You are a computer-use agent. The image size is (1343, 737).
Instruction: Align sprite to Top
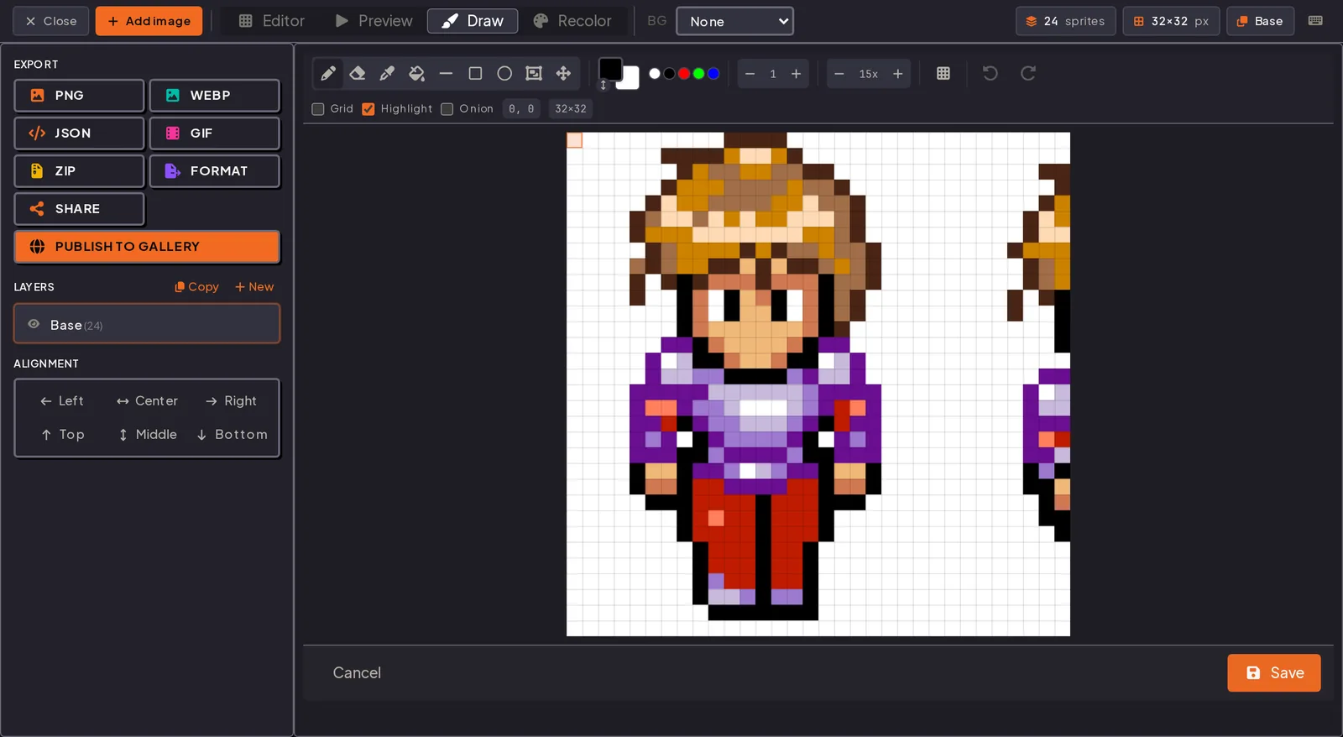[62, 435]
